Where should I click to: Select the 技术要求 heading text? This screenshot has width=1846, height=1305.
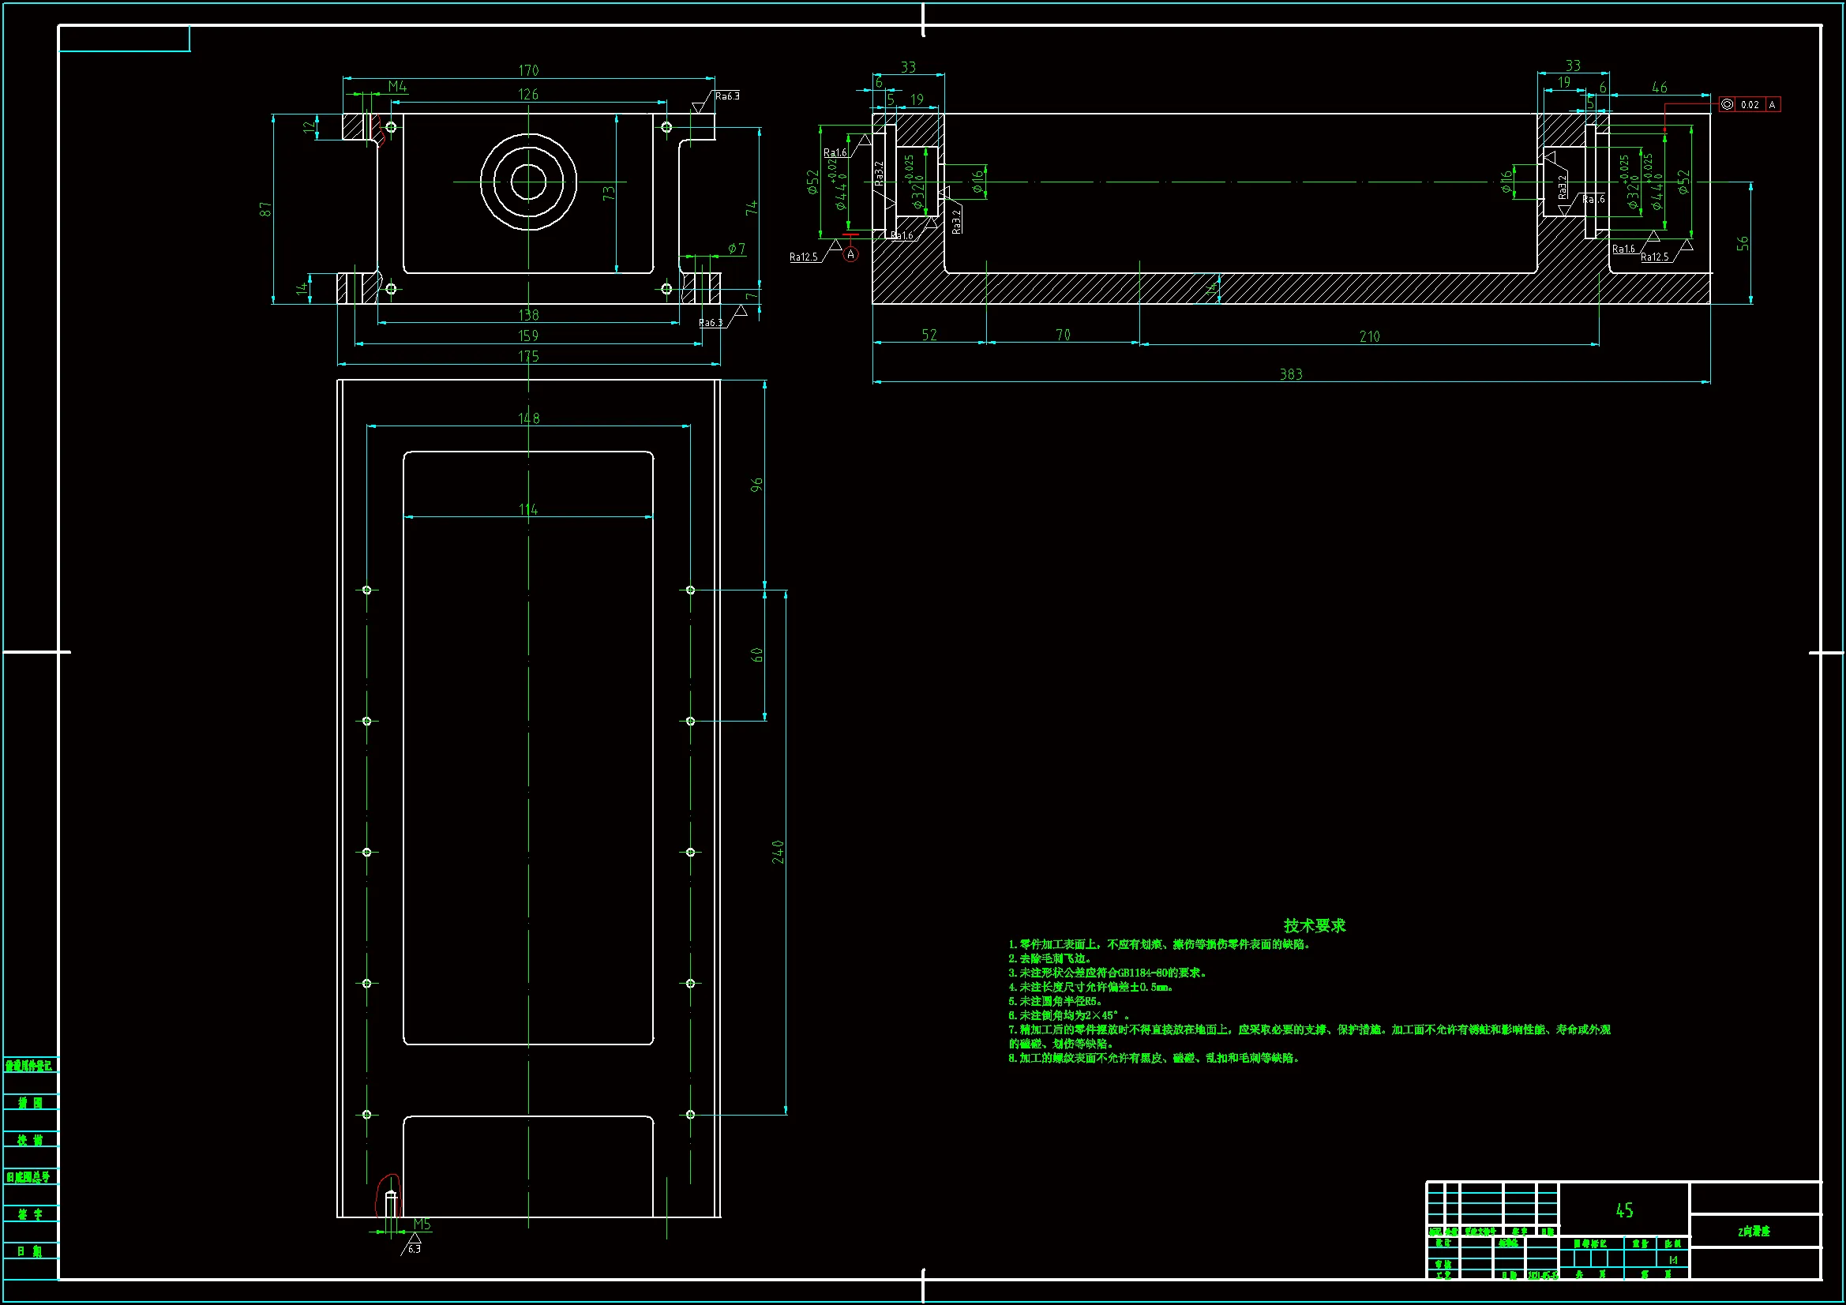(x=1314, y=925)
